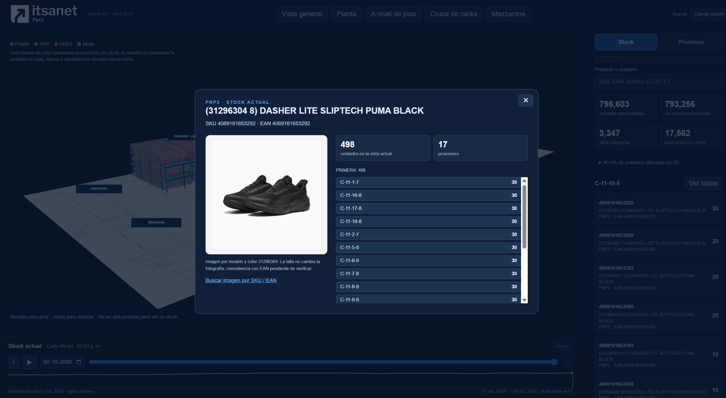Image resolution: width=726 pixels, height=398 pixels.
Task: Open the calendar picker in date field
Action: click(79, 362)
